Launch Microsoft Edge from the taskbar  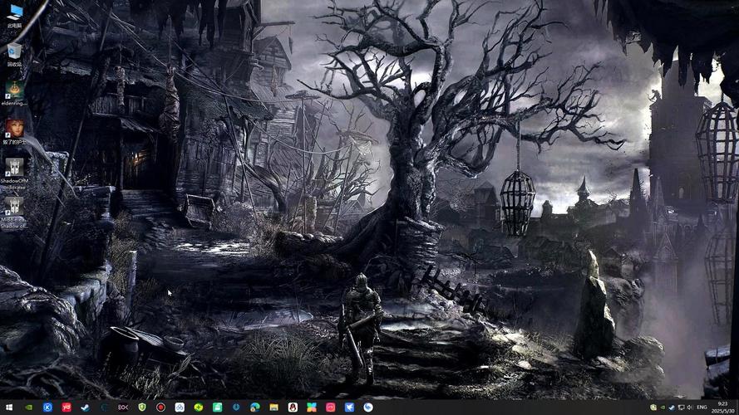255,407
